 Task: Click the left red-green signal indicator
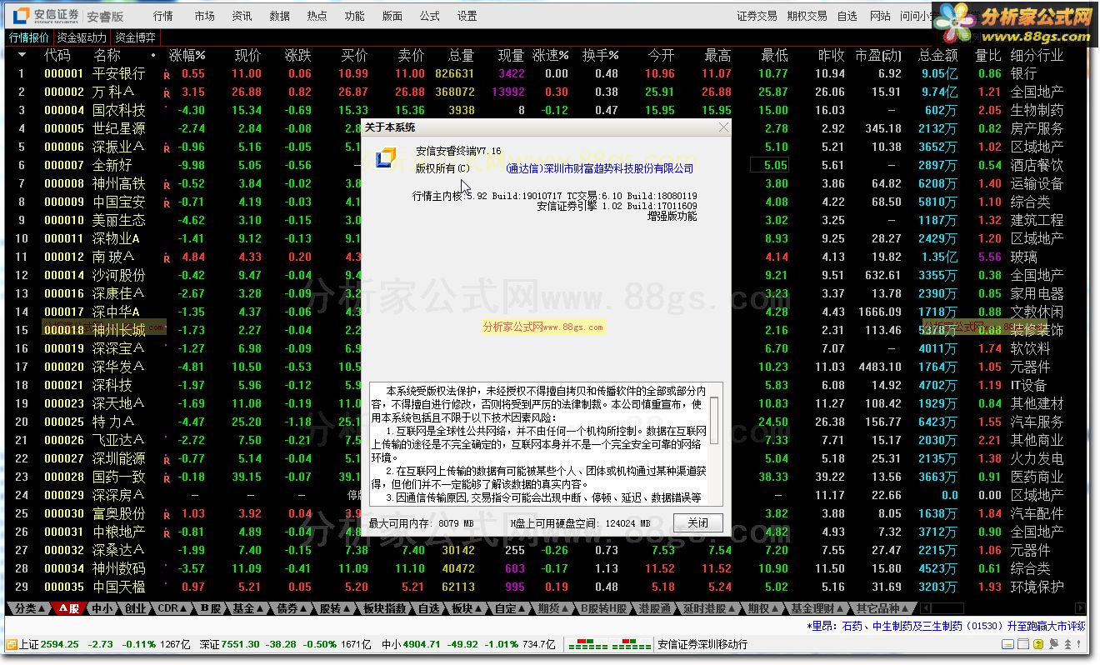587,645
